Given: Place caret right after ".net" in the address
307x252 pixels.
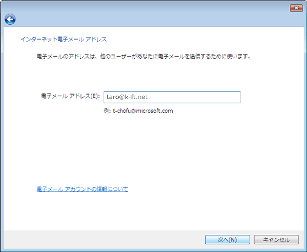Looking at the screenshot, I should [148, 97].
